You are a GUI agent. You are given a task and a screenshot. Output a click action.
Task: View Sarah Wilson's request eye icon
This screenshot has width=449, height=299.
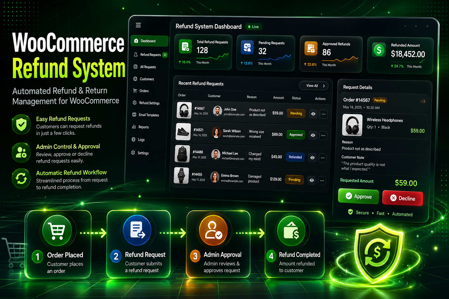click(313, 135)
